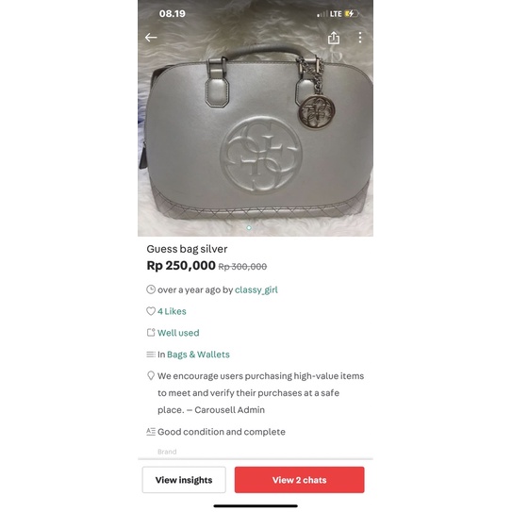This screenshot has height=512, width=512.
Task: Tap the back arrow icon
Action: click(x=151, y=38)
